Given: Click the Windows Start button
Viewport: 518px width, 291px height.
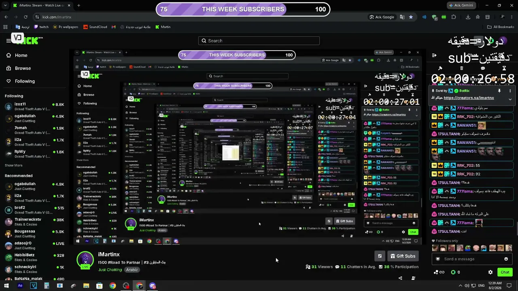Looking at the screenshot, I should 7,286.
